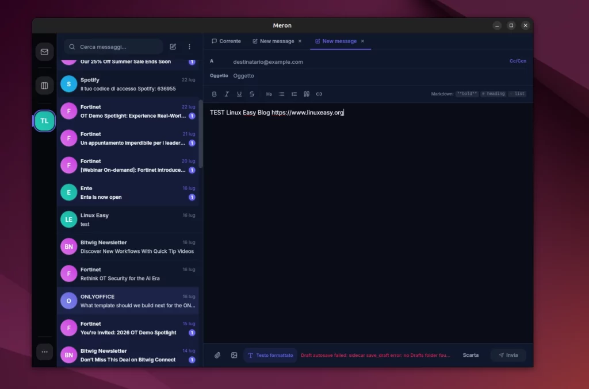Click into the message body text
Screen dimensions: 589x389
277,113
